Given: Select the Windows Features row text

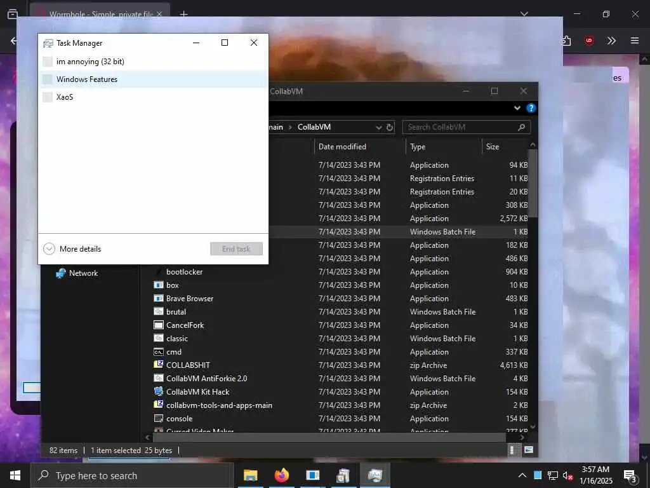Looking at the screenshot, I should (x=86, y=79).
